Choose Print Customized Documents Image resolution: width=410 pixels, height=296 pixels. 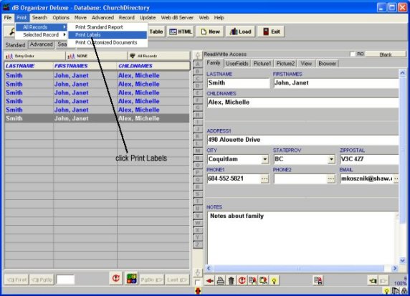click(108, 42)
